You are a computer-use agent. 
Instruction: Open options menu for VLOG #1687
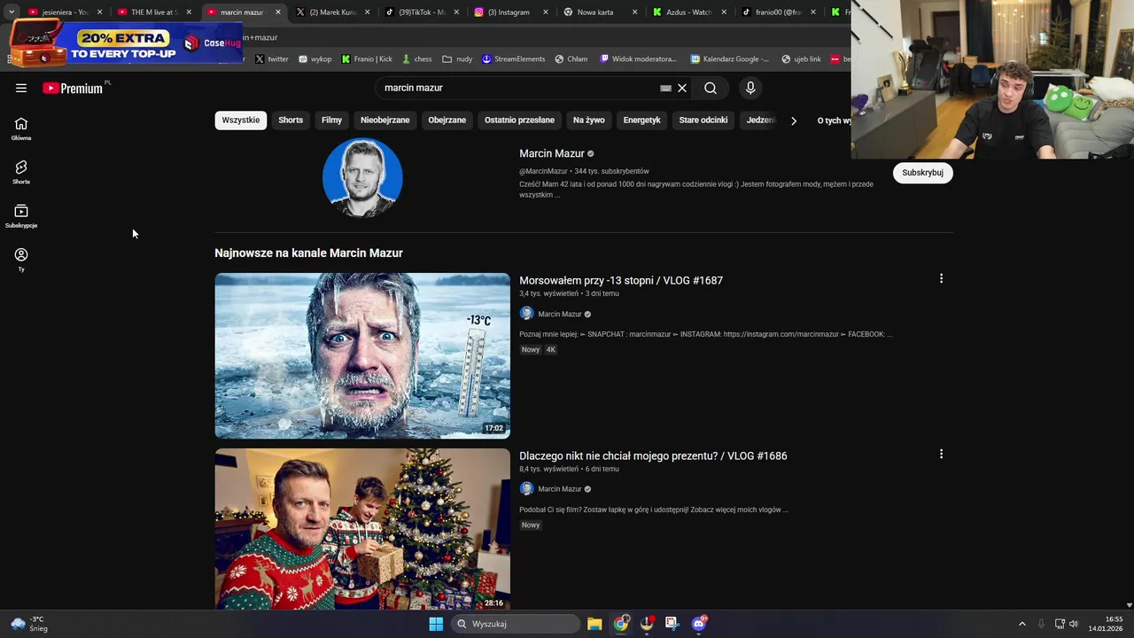(x=941, y=278)
